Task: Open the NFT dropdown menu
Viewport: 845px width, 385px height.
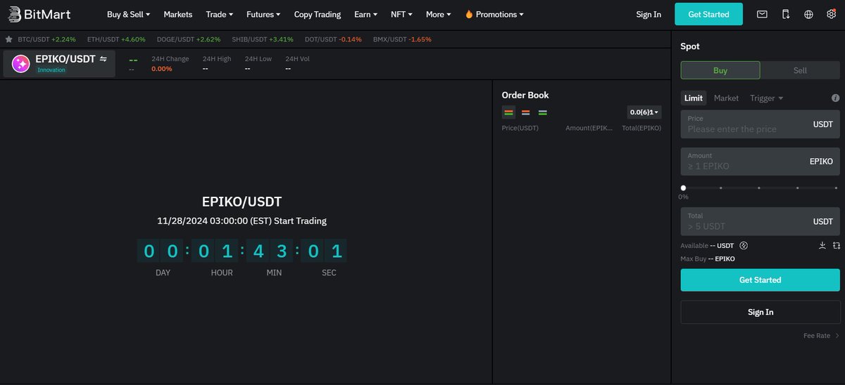Action: click(401, 14)
